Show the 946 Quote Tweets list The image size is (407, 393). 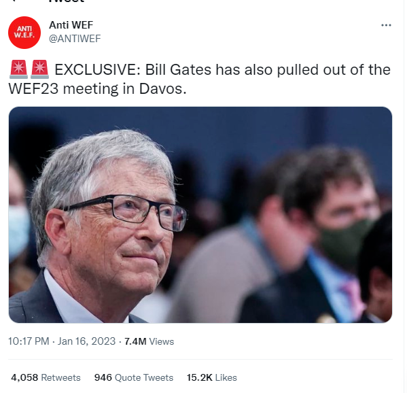134,377
